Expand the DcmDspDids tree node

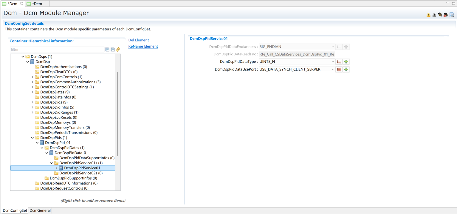[32, 102]
